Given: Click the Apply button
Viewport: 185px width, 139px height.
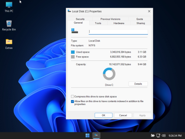Looking at the screenshot, I should tap(142, 115).
